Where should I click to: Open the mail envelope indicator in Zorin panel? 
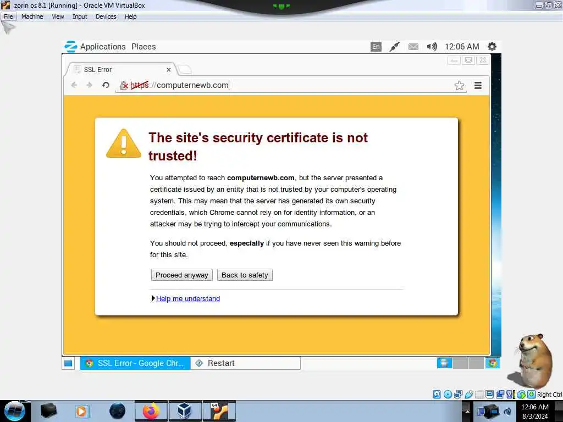(413, 47)
